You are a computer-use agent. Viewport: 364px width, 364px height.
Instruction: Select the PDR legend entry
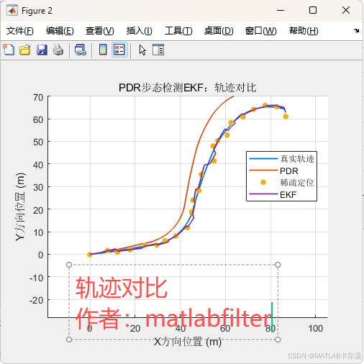click(x=274, y=170)
